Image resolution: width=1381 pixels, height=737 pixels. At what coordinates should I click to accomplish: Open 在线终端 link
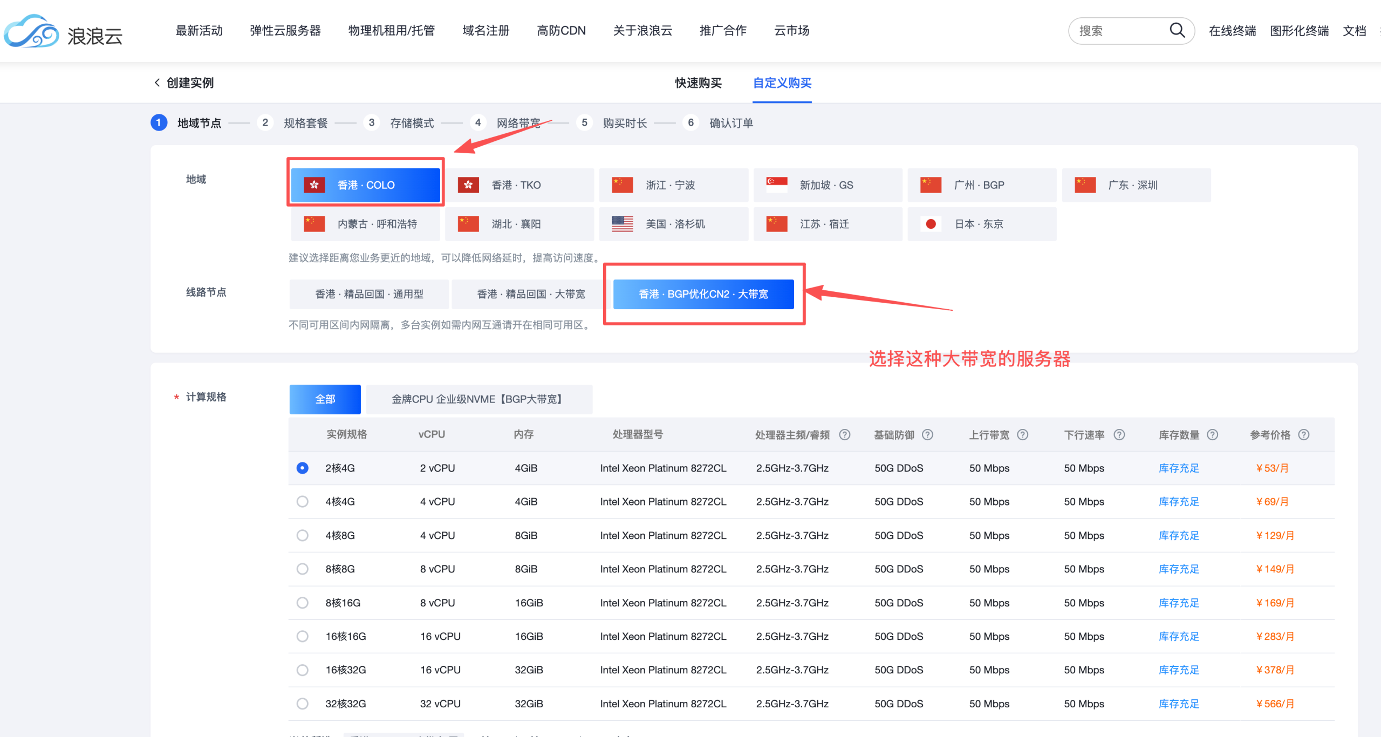1232,31
